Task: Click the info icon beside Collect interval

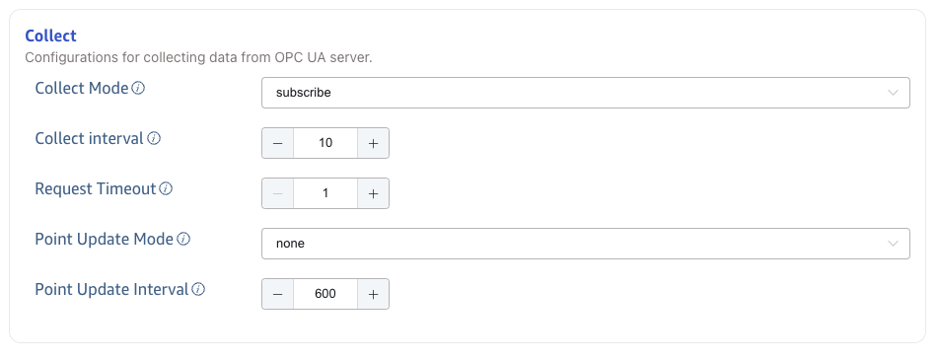Action: click(154, 139)
